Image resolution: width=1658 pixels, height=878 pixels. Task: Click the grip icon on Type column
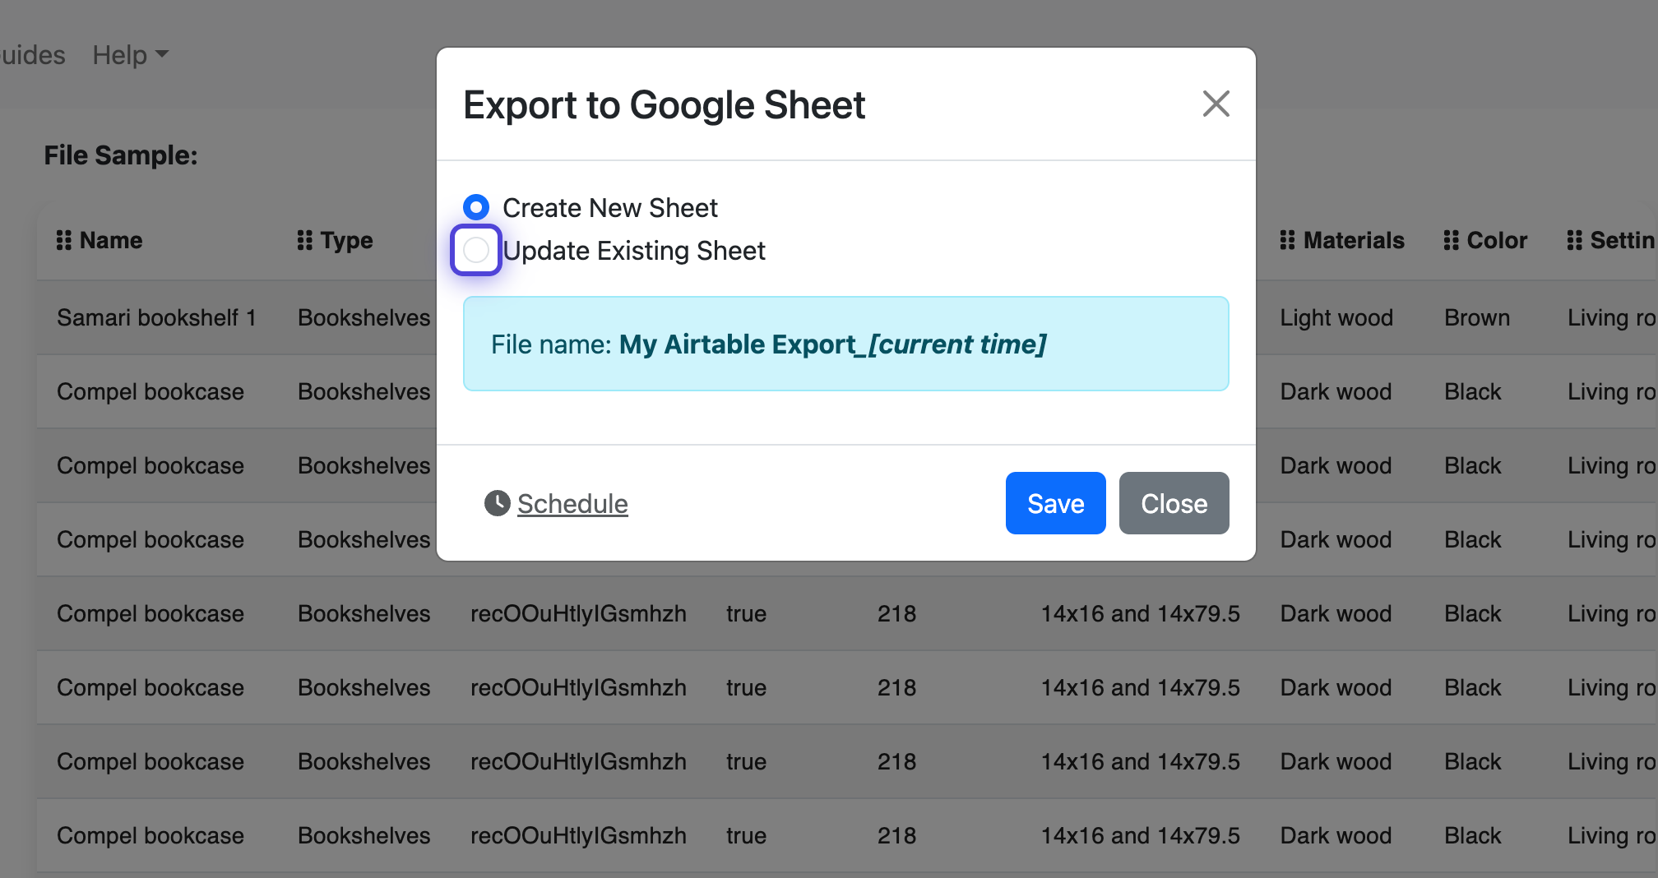(x=305, y=240)
